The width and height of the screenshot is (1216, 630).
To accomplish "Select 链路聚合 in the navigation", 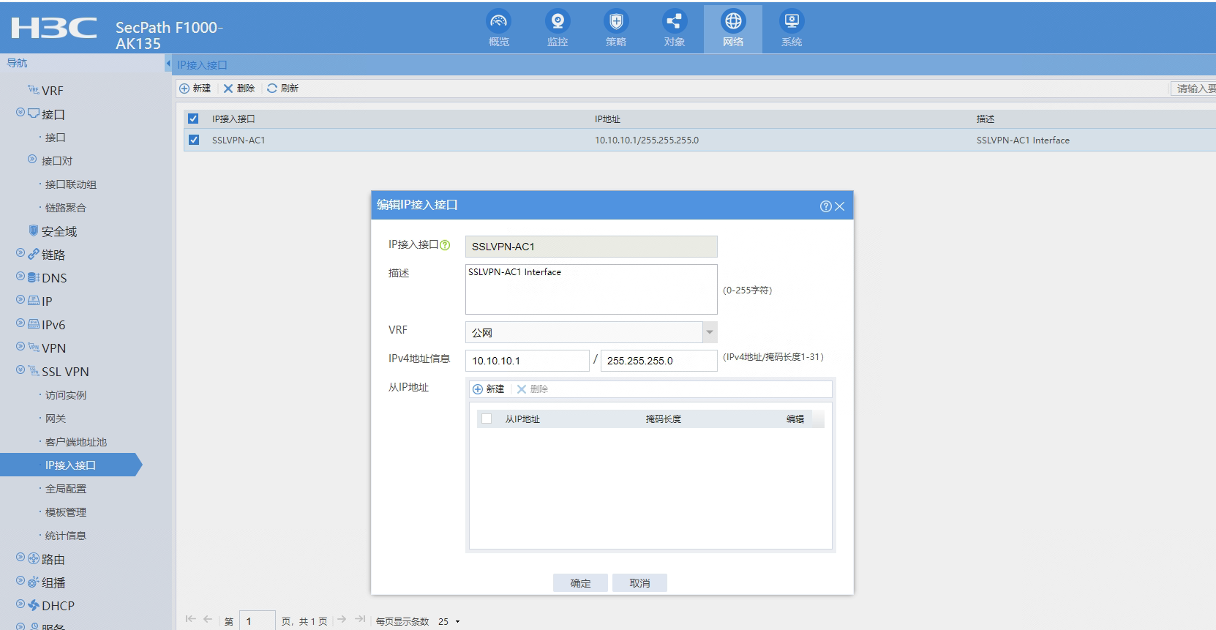I will pos(66,208).
